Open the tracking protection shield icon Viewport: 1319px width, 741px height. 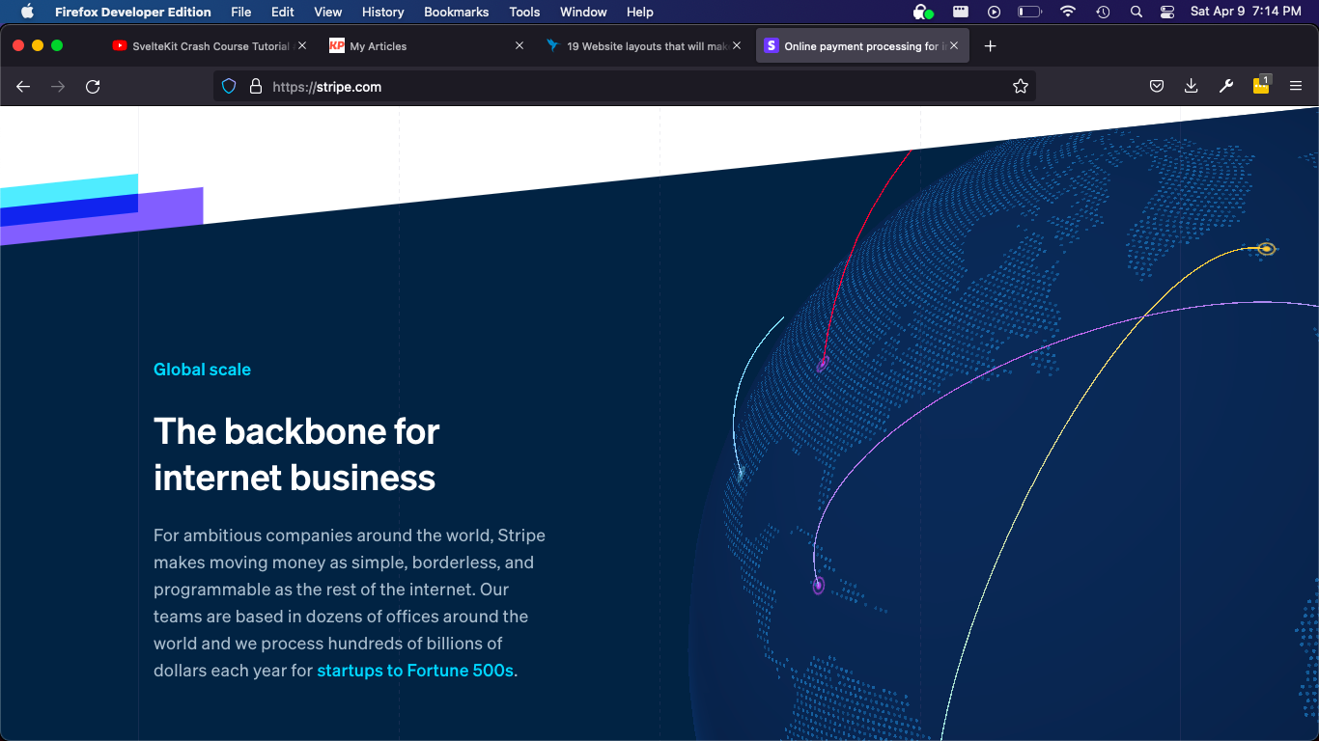229,87
